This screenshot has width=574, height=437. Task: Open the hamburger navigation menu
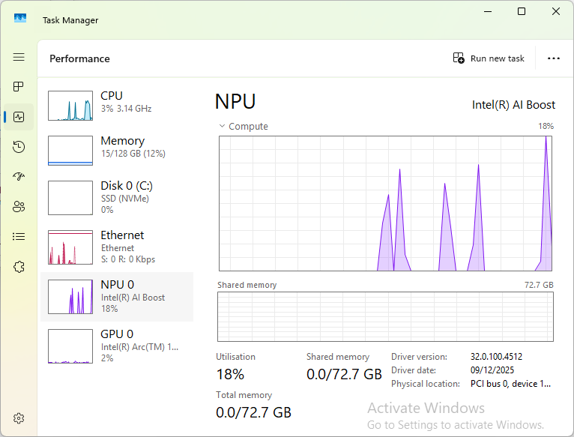[19, 57]
